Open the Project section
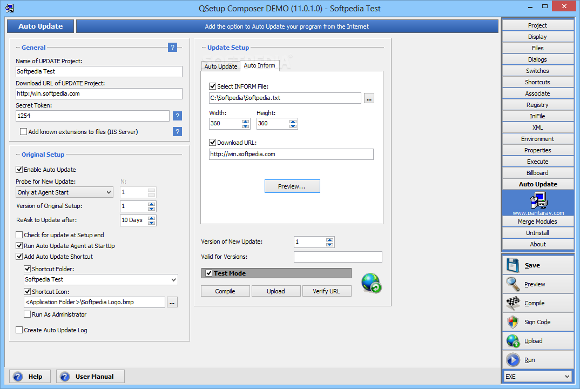Screen dimensions: 580x389 tap(537, 25)
